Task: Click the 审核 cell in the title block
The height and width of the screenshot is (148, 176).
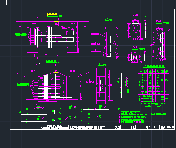Action: click(x=133, y=127)
